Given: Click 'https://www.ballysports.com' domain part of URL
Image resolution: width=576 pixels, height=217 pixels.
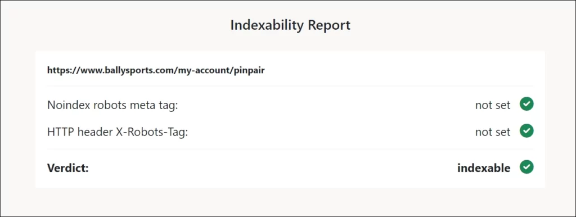Looking at the screenshot, I should 111,70.
